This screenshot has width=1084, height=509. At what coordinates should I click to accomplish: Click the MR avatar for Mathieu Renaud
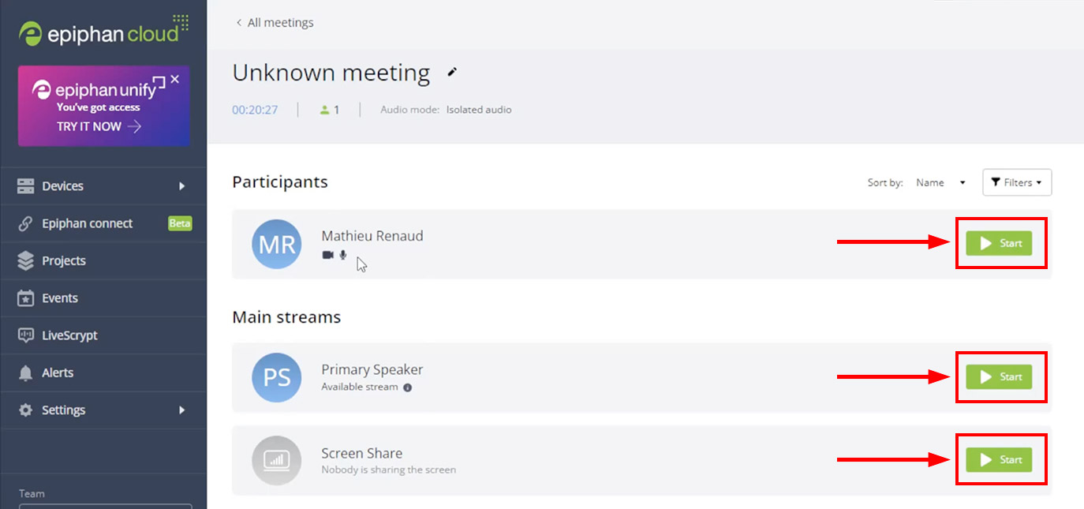[x=277, y=244]
